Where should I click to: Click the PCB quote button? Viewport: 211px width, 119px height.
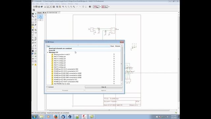[x=105, y=7]
